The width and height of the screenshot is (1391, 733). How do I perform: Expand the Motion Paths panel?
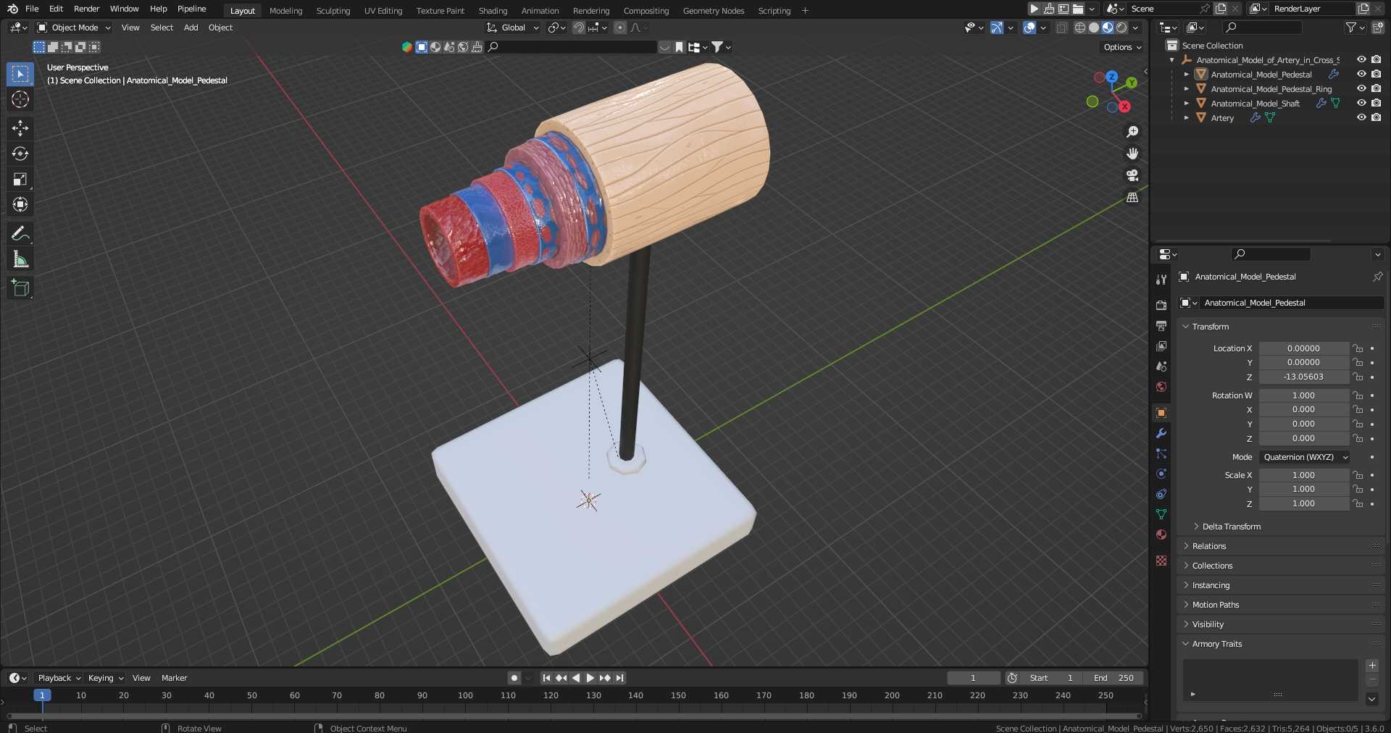click(x=1215, y=605)
